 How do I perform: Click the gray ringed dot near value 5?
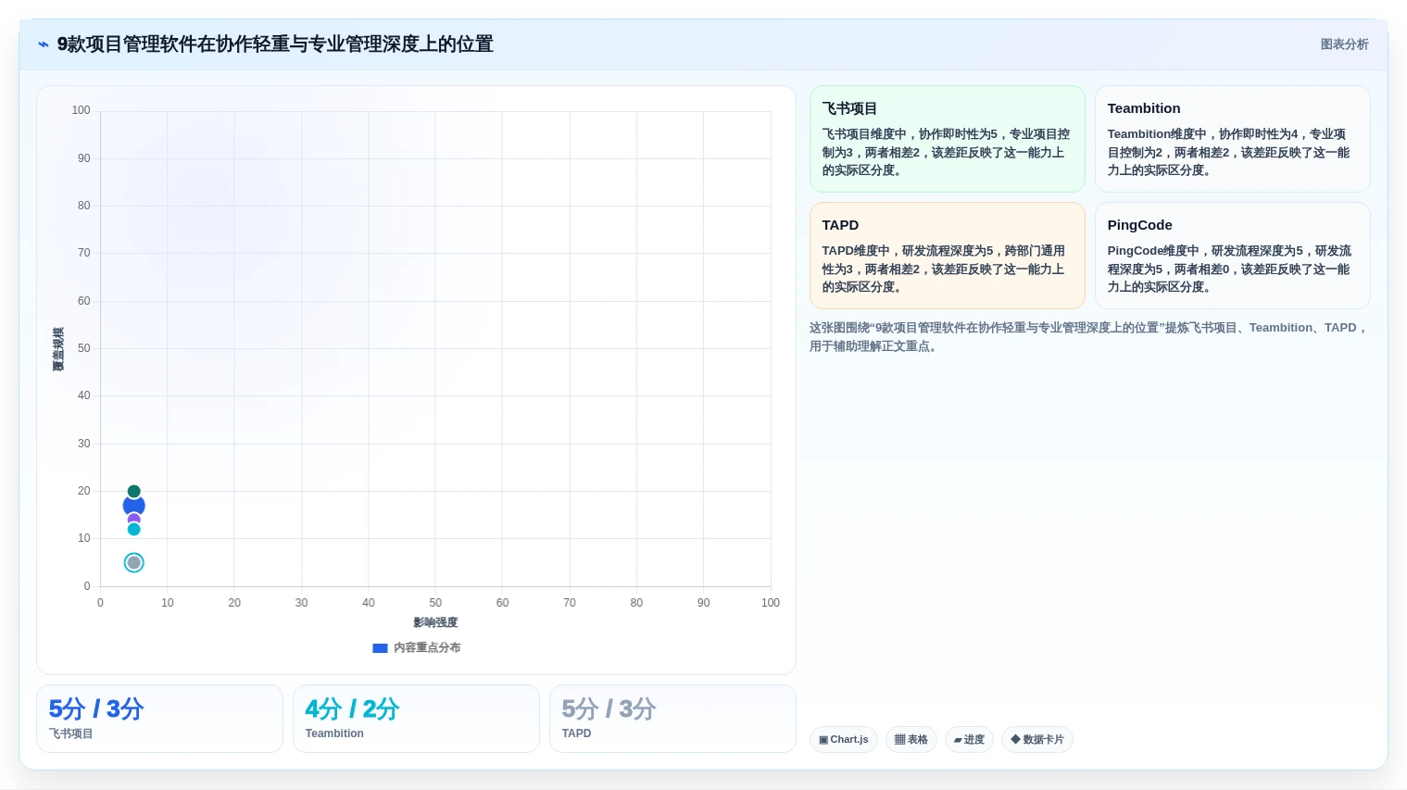133,563
